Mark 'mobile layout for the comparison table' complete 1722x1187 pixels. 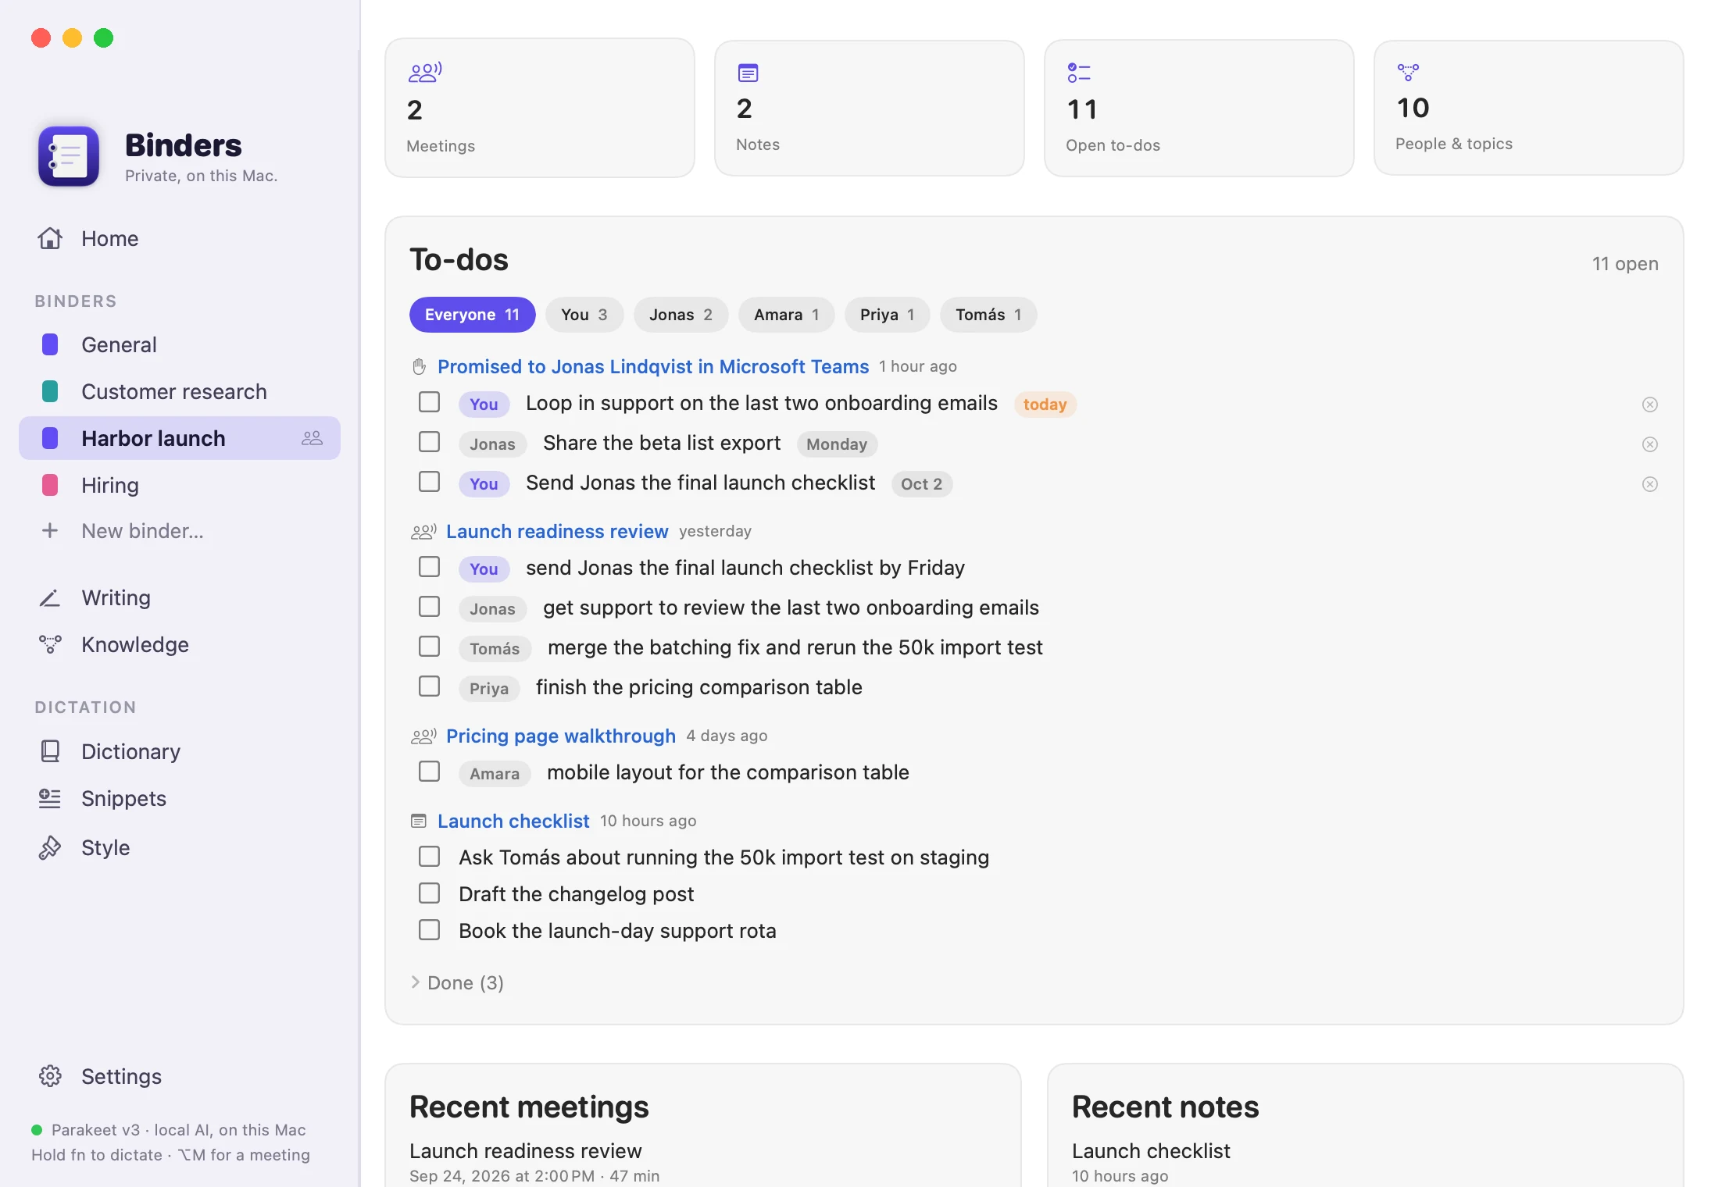click(x=429, y=772)
